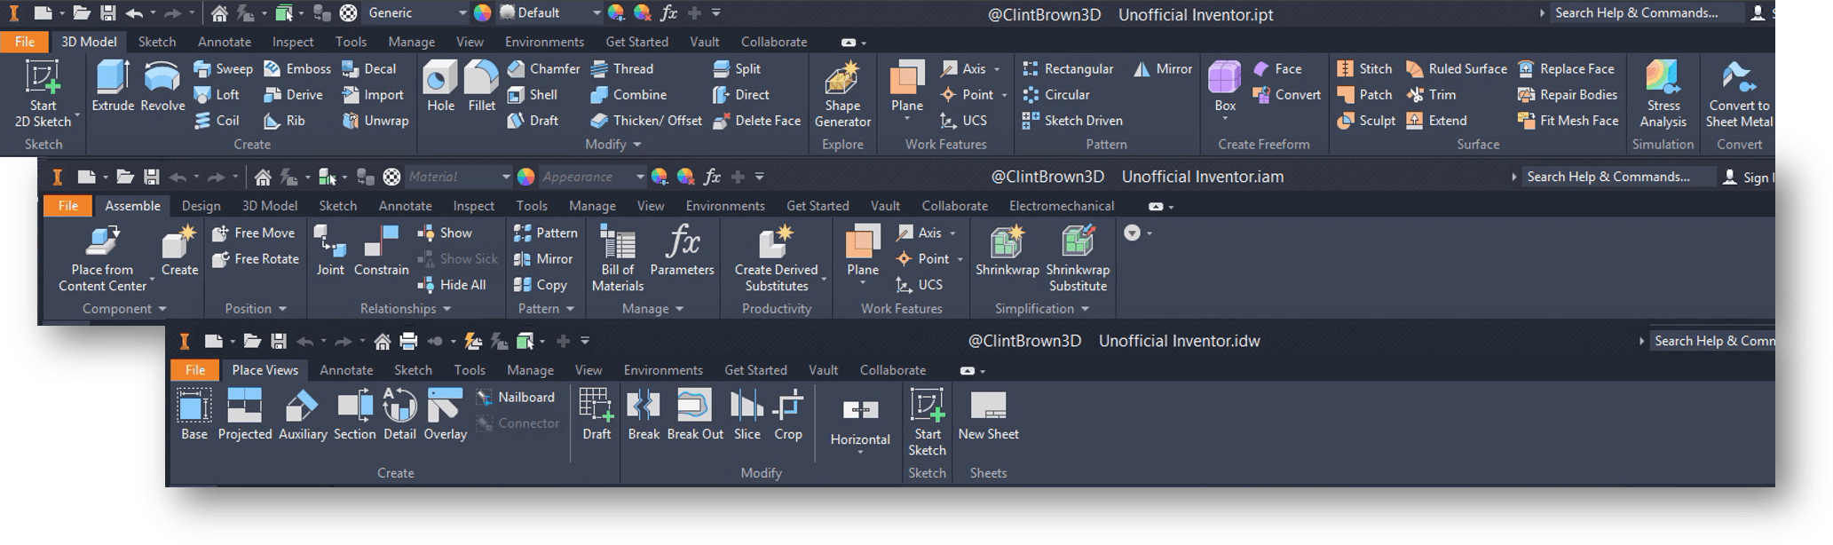This screenshot has height=545, width=1833.
Task: Switch to the Electromechanical tab
Action: click(x=1062, y=206)
